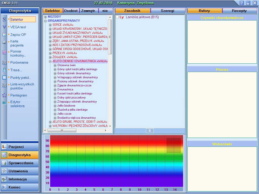Switch to the Osobist tab

[x=71, y=11]
